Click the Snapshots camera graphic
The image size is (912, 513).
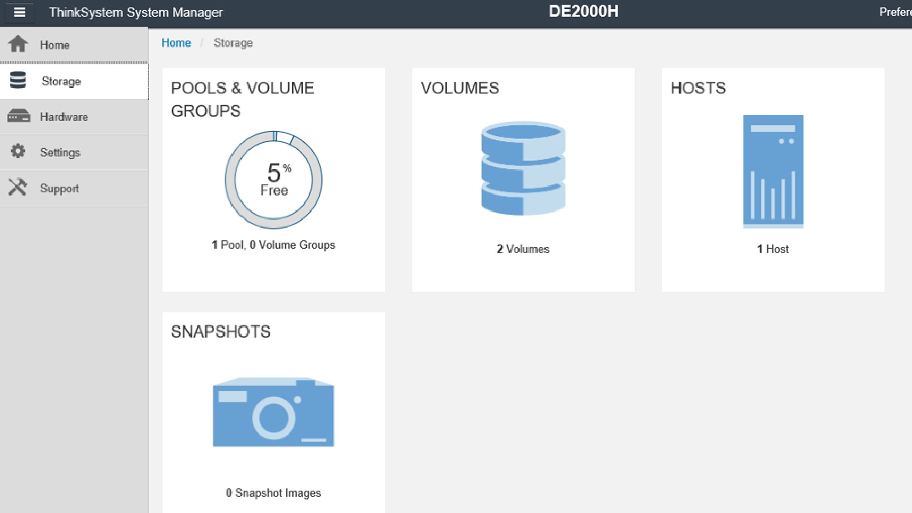(x=274, y=412)
